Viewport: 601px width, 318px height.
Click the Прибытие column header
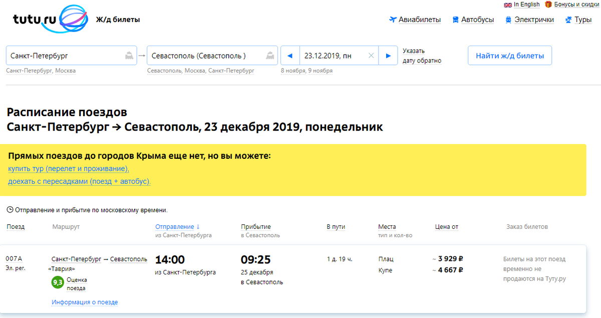click(256, 227)
